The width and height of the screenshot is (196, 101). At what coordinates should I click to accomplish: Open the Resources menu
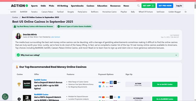point(115,6)
